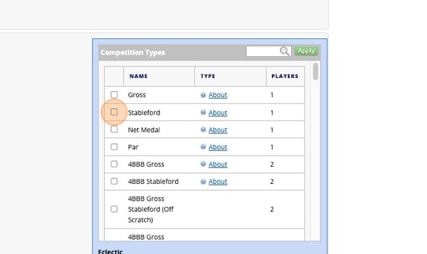Click the help icon in 4BBB Stableford row
This screenshot has width=427, height=254.
(203, 182)
